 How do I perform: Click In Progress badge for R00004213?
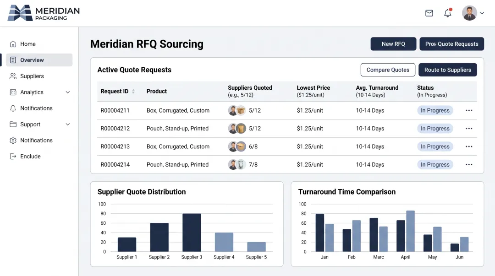435,146
